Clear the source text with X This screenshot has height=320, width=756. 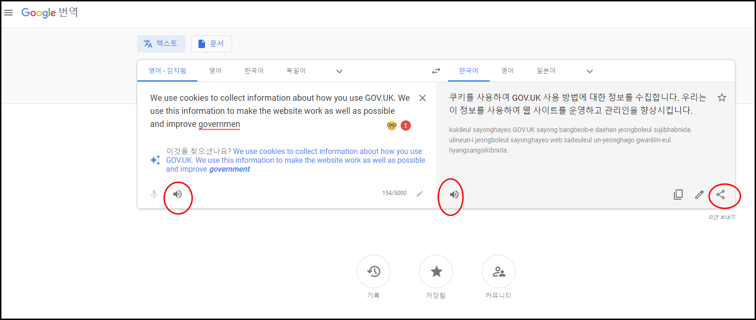423,98
